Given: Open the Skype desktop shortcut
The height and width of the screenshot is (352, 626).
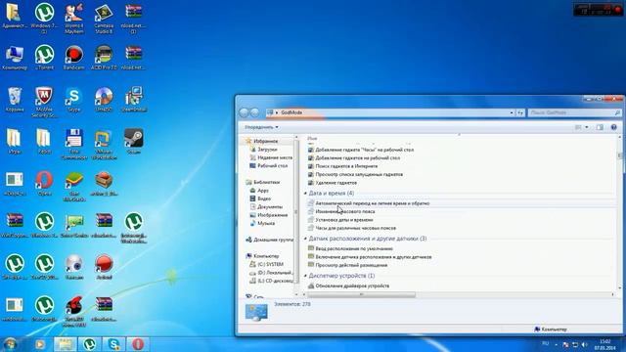Looking at the screenshot, I should (74, 100).
